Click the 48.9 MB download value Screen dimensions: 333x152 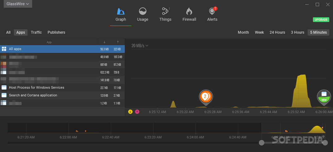click(104, 57)
